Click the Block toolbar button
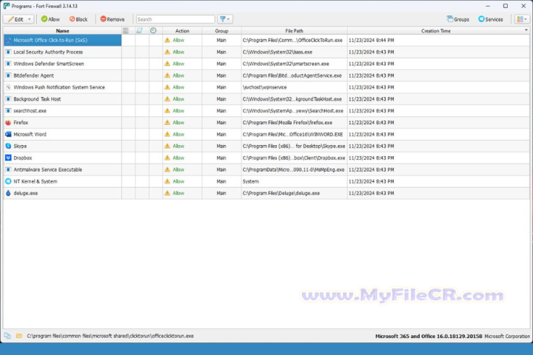The image size is (533, 355). pyautogui.click(x=78, y=19)
